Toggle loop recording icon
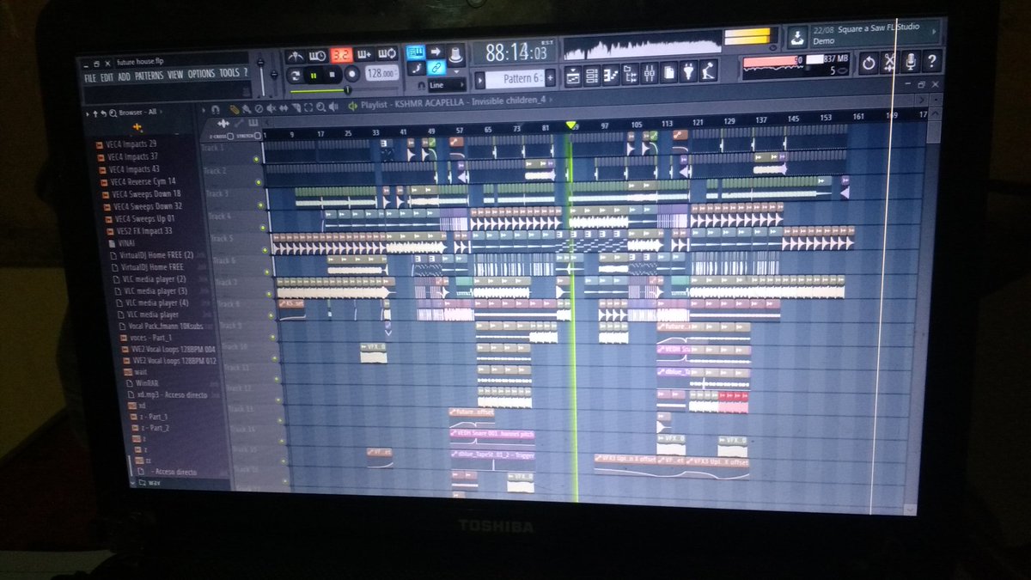The width and height of the screenshot is (1031, 580). (x=387, y=52)
